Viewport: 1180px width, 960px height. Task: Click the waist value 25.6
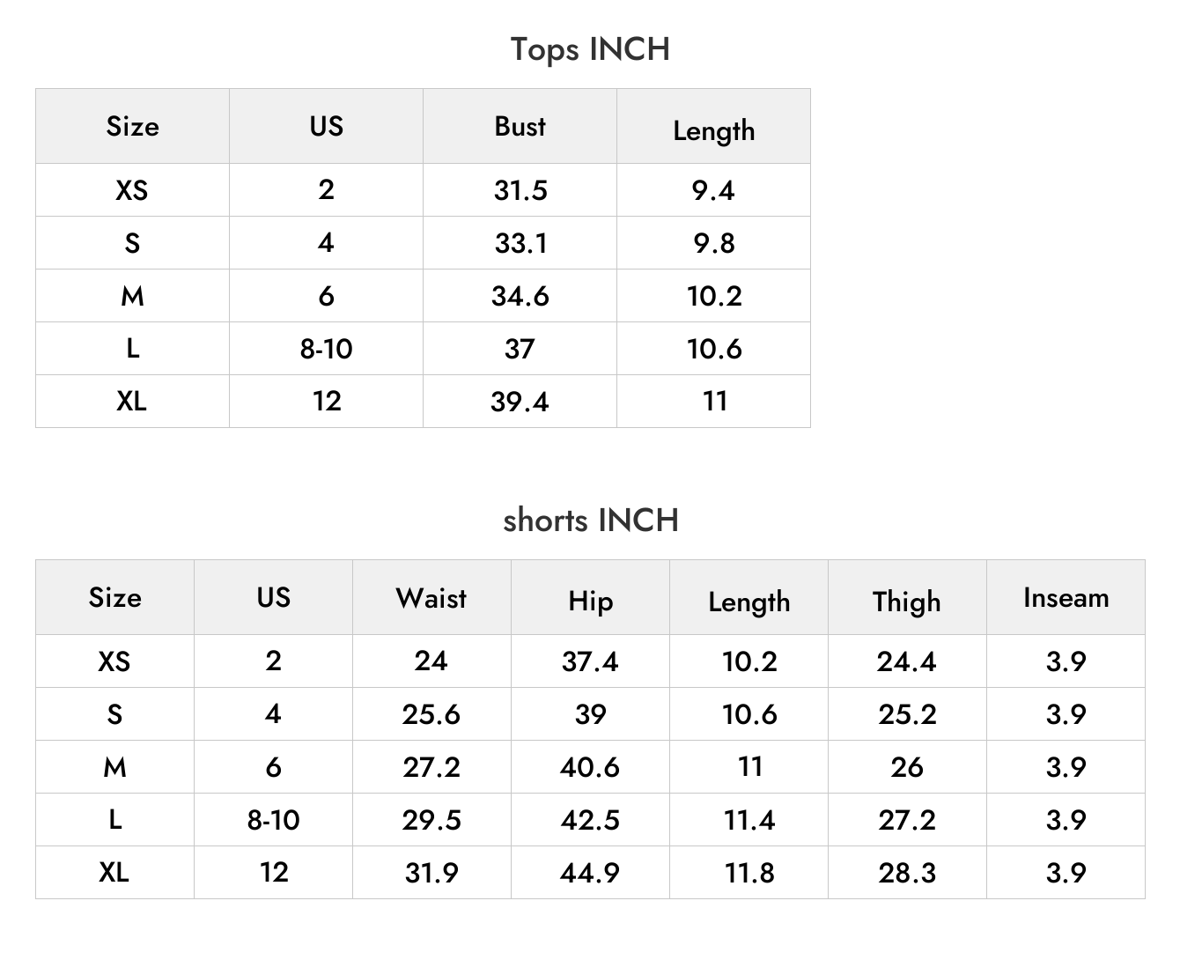pyautogui.click(x=431, y=713)
